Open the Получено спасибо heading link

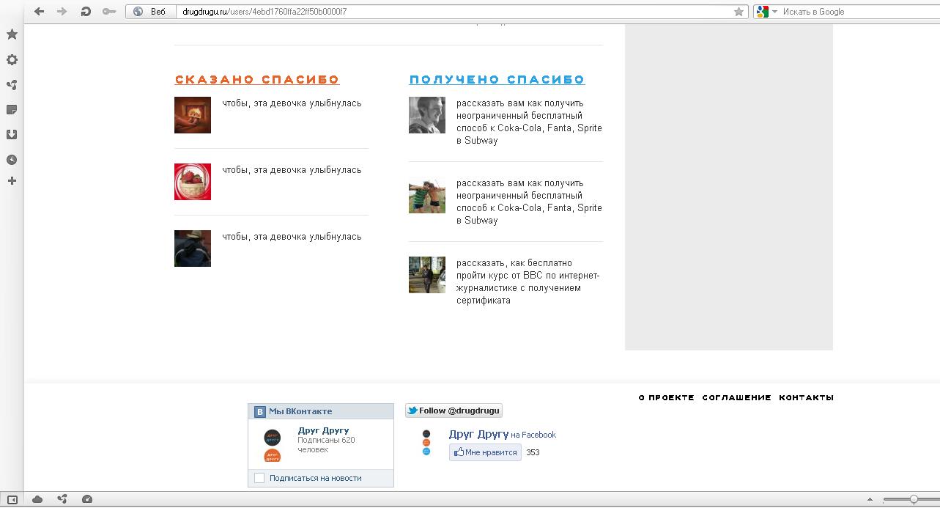497,80
